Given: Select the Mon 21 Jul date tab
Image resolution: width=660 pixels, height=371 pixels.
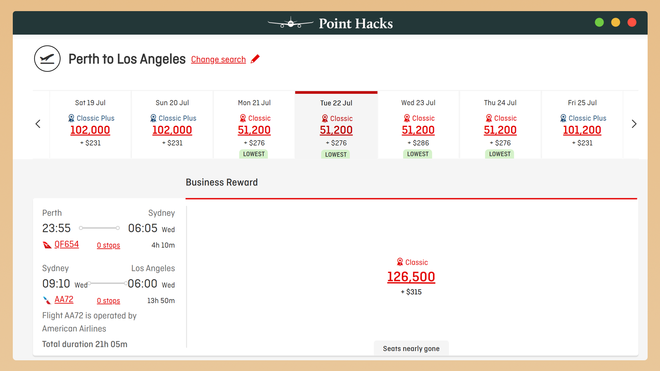Looking at the screenshot, I should tap(254, 124).
